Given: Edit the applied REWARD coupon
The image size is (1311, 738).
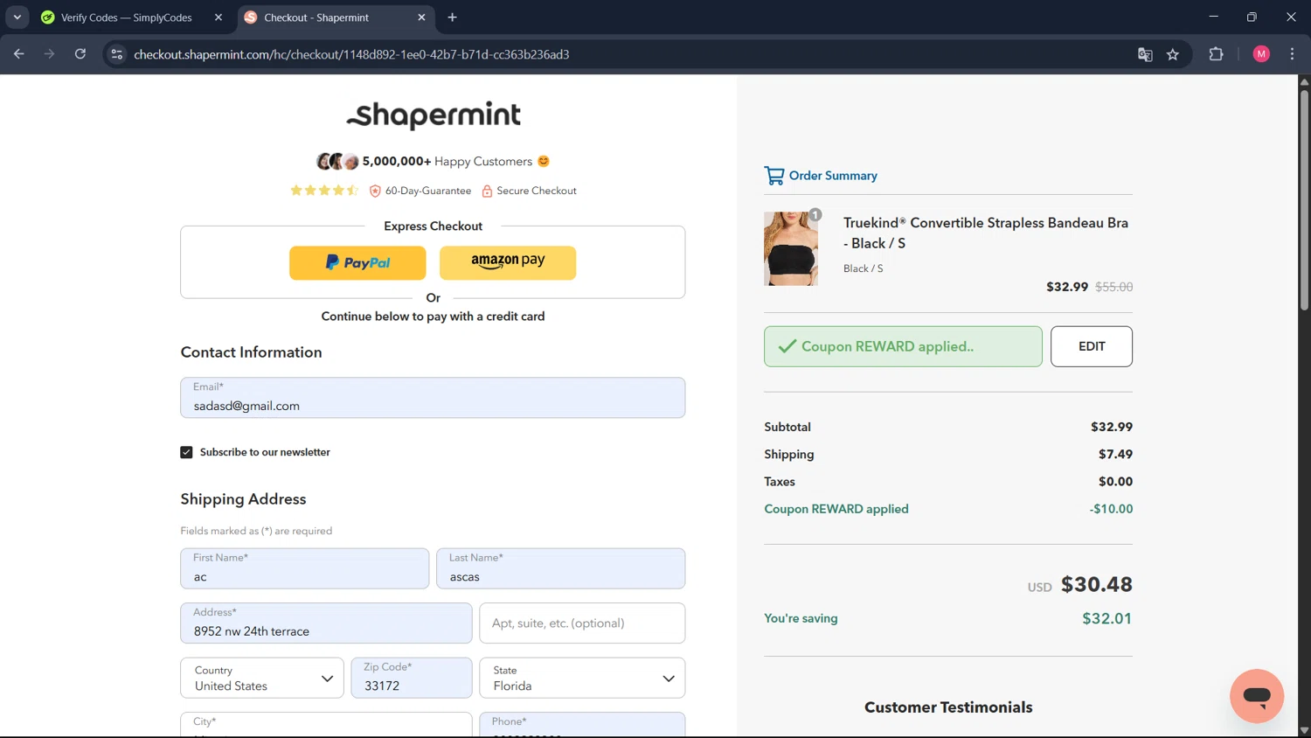Looking at the screenshot, I should pyautogui.click(x=1091, y=346).
